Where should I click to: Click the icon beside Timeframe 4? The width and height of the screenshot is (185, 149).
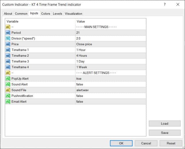click(x=8, y=67)
